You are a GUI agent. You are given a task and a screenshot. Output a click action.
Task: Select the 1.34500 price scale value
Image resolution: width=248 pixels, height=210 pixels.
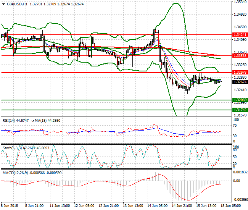(240, 27)
